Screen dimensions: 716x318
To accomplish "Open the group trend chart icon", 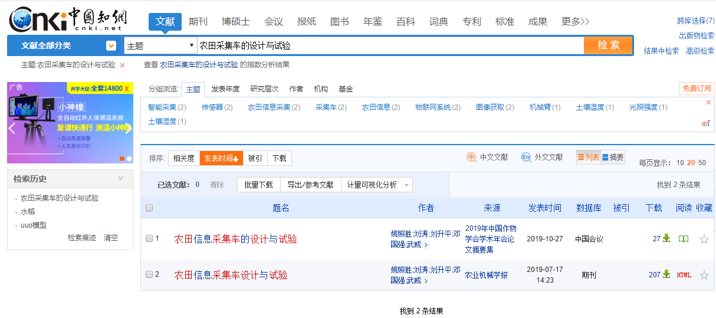I will [x=705, y=123].
